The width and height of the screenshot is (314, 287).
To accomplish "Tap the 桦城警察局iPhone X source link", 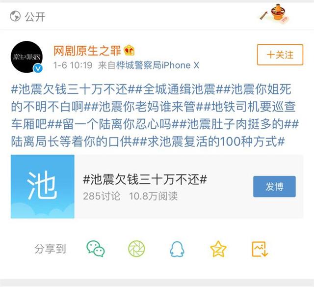I will (x=158, y=65).
